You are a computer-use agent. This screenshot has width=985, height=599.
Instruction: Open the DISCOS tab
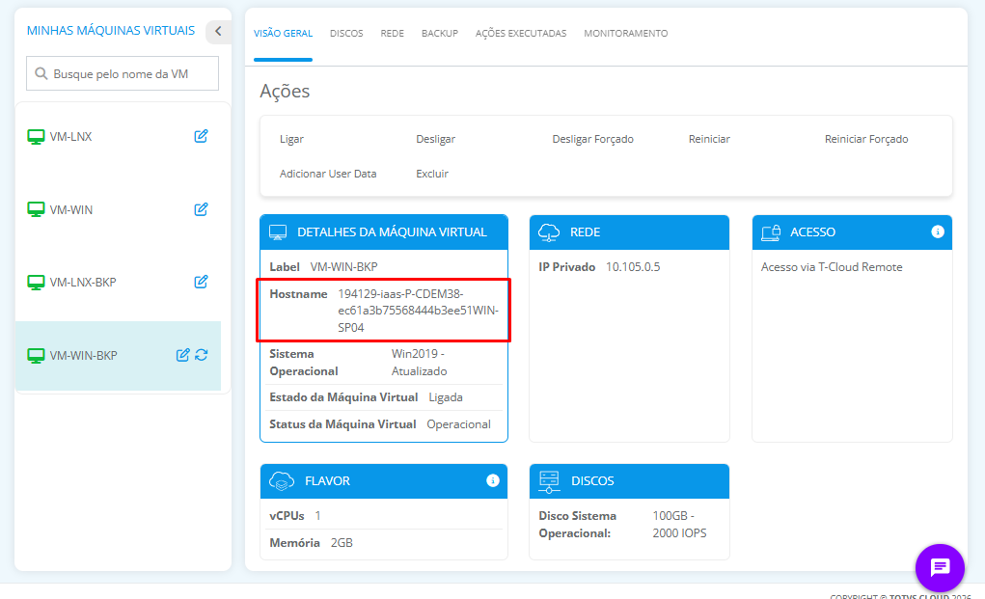(x=346, y=33)
